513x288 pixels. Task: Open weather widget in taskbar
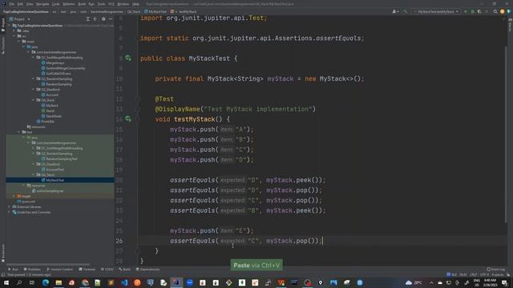click(x=414, y=282)
